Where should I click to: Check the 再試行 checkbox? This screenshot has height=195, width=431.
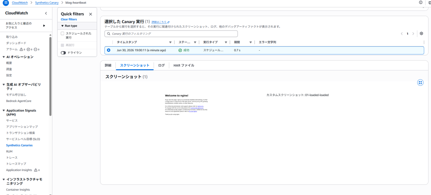62,45
